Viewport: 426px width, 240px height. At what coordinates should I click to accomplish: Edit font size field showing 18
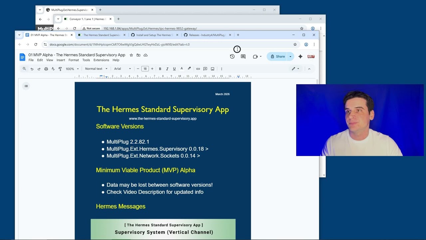click(x=145, y=69)
